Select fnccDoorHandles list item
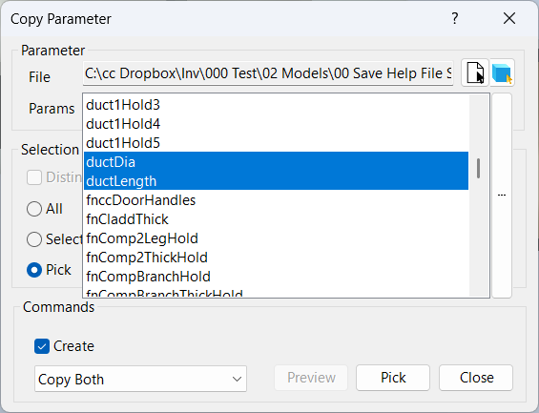The image size is (539, 413). point(276,200)
